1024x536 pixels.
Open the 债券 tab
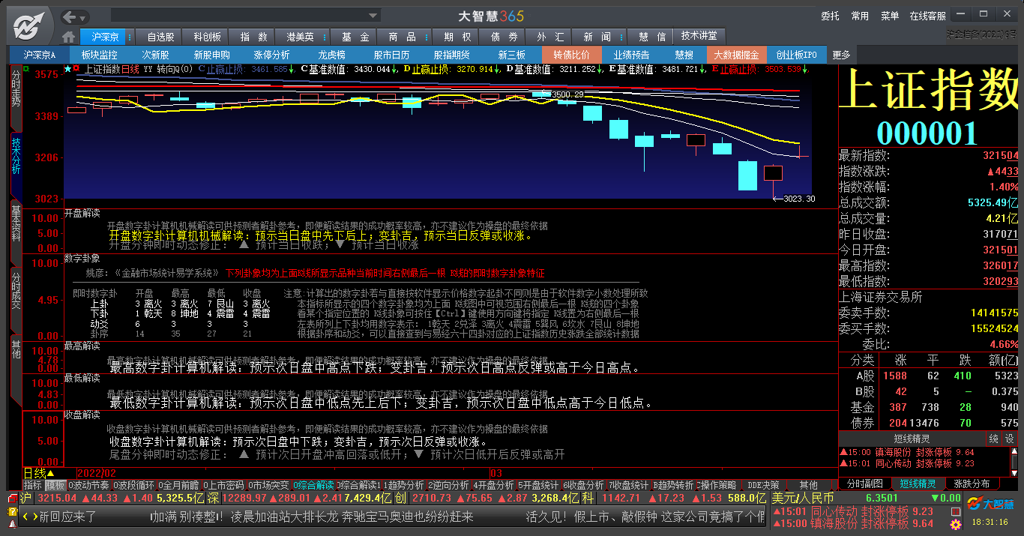pos(503,37)
